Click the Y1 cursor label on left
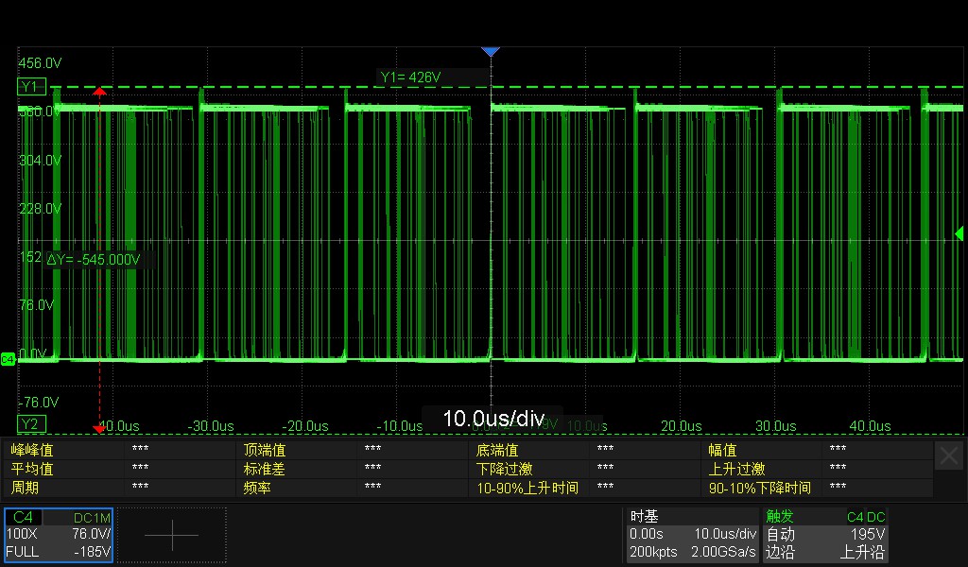Screen dimensions: 968x567 29,86
